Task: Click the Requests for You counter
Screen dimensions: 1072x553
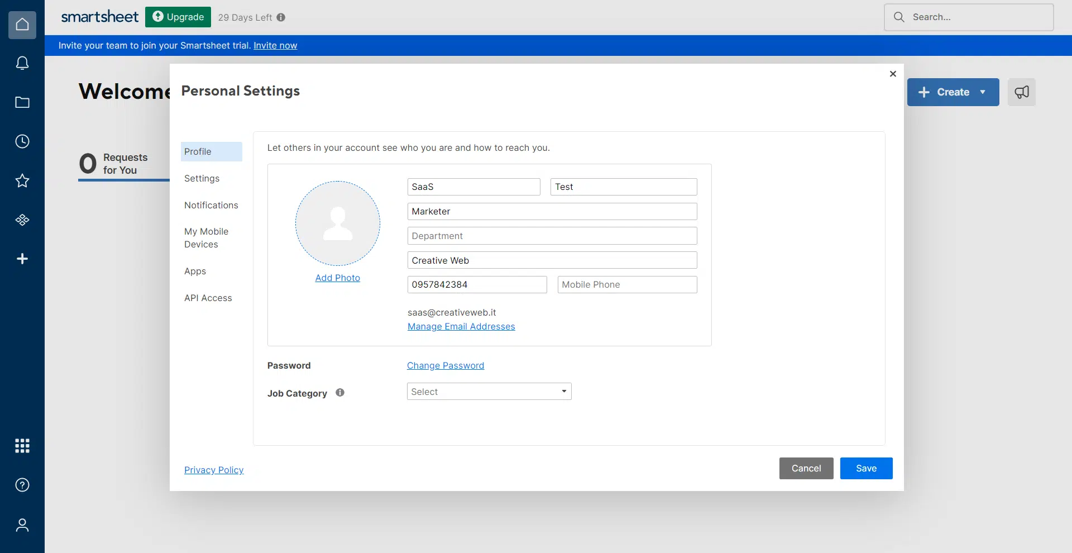Action: [124, 164]
